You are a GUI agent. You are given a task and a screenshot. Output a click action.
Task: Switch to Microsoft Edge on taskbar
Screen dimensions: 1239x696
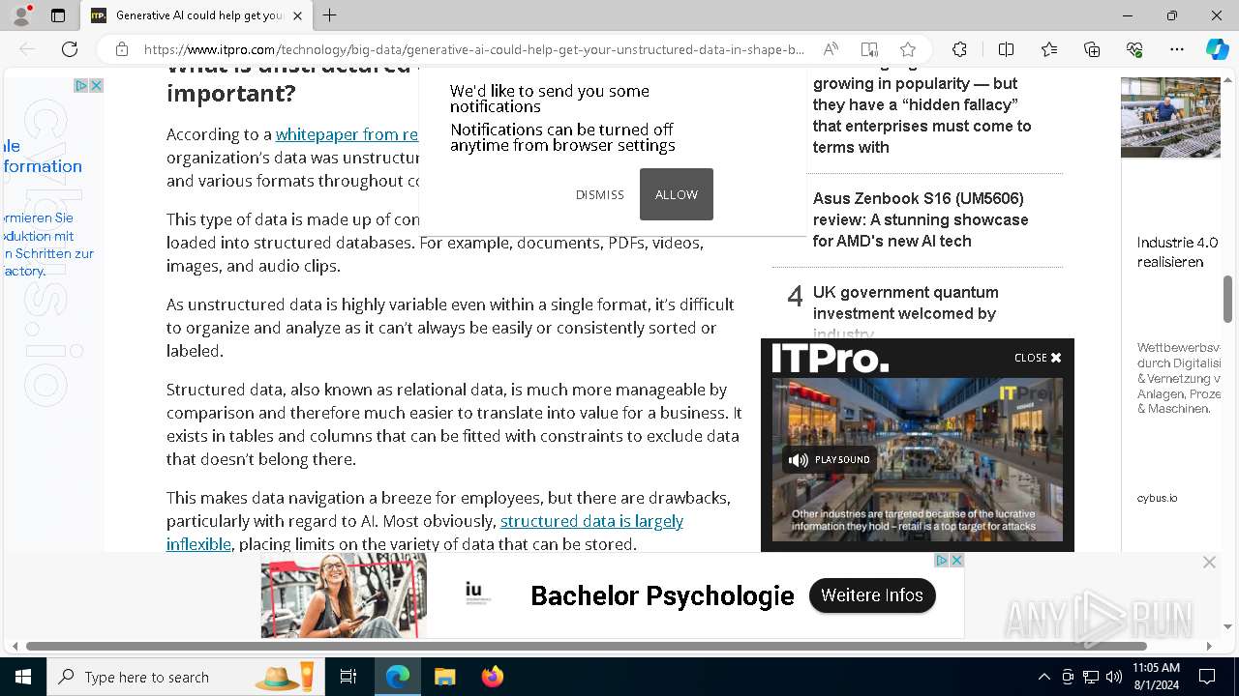[x=398, y=677]
